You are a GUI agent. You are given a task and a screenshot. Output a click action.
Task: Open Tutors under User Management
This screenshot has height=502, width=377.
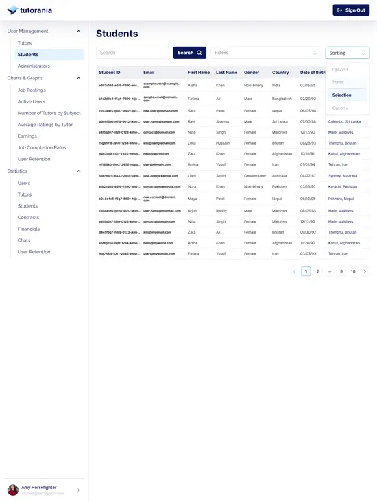25,43
